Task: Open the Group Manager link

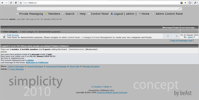Action: [17, 69]
